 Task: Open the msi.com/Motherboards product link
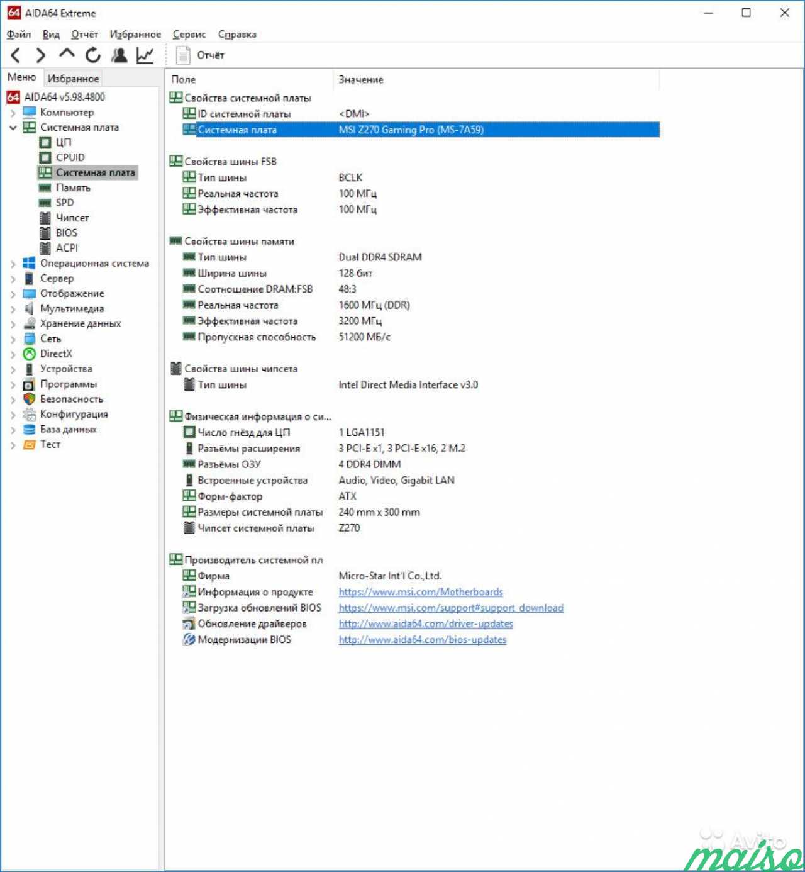click(421, 592)
